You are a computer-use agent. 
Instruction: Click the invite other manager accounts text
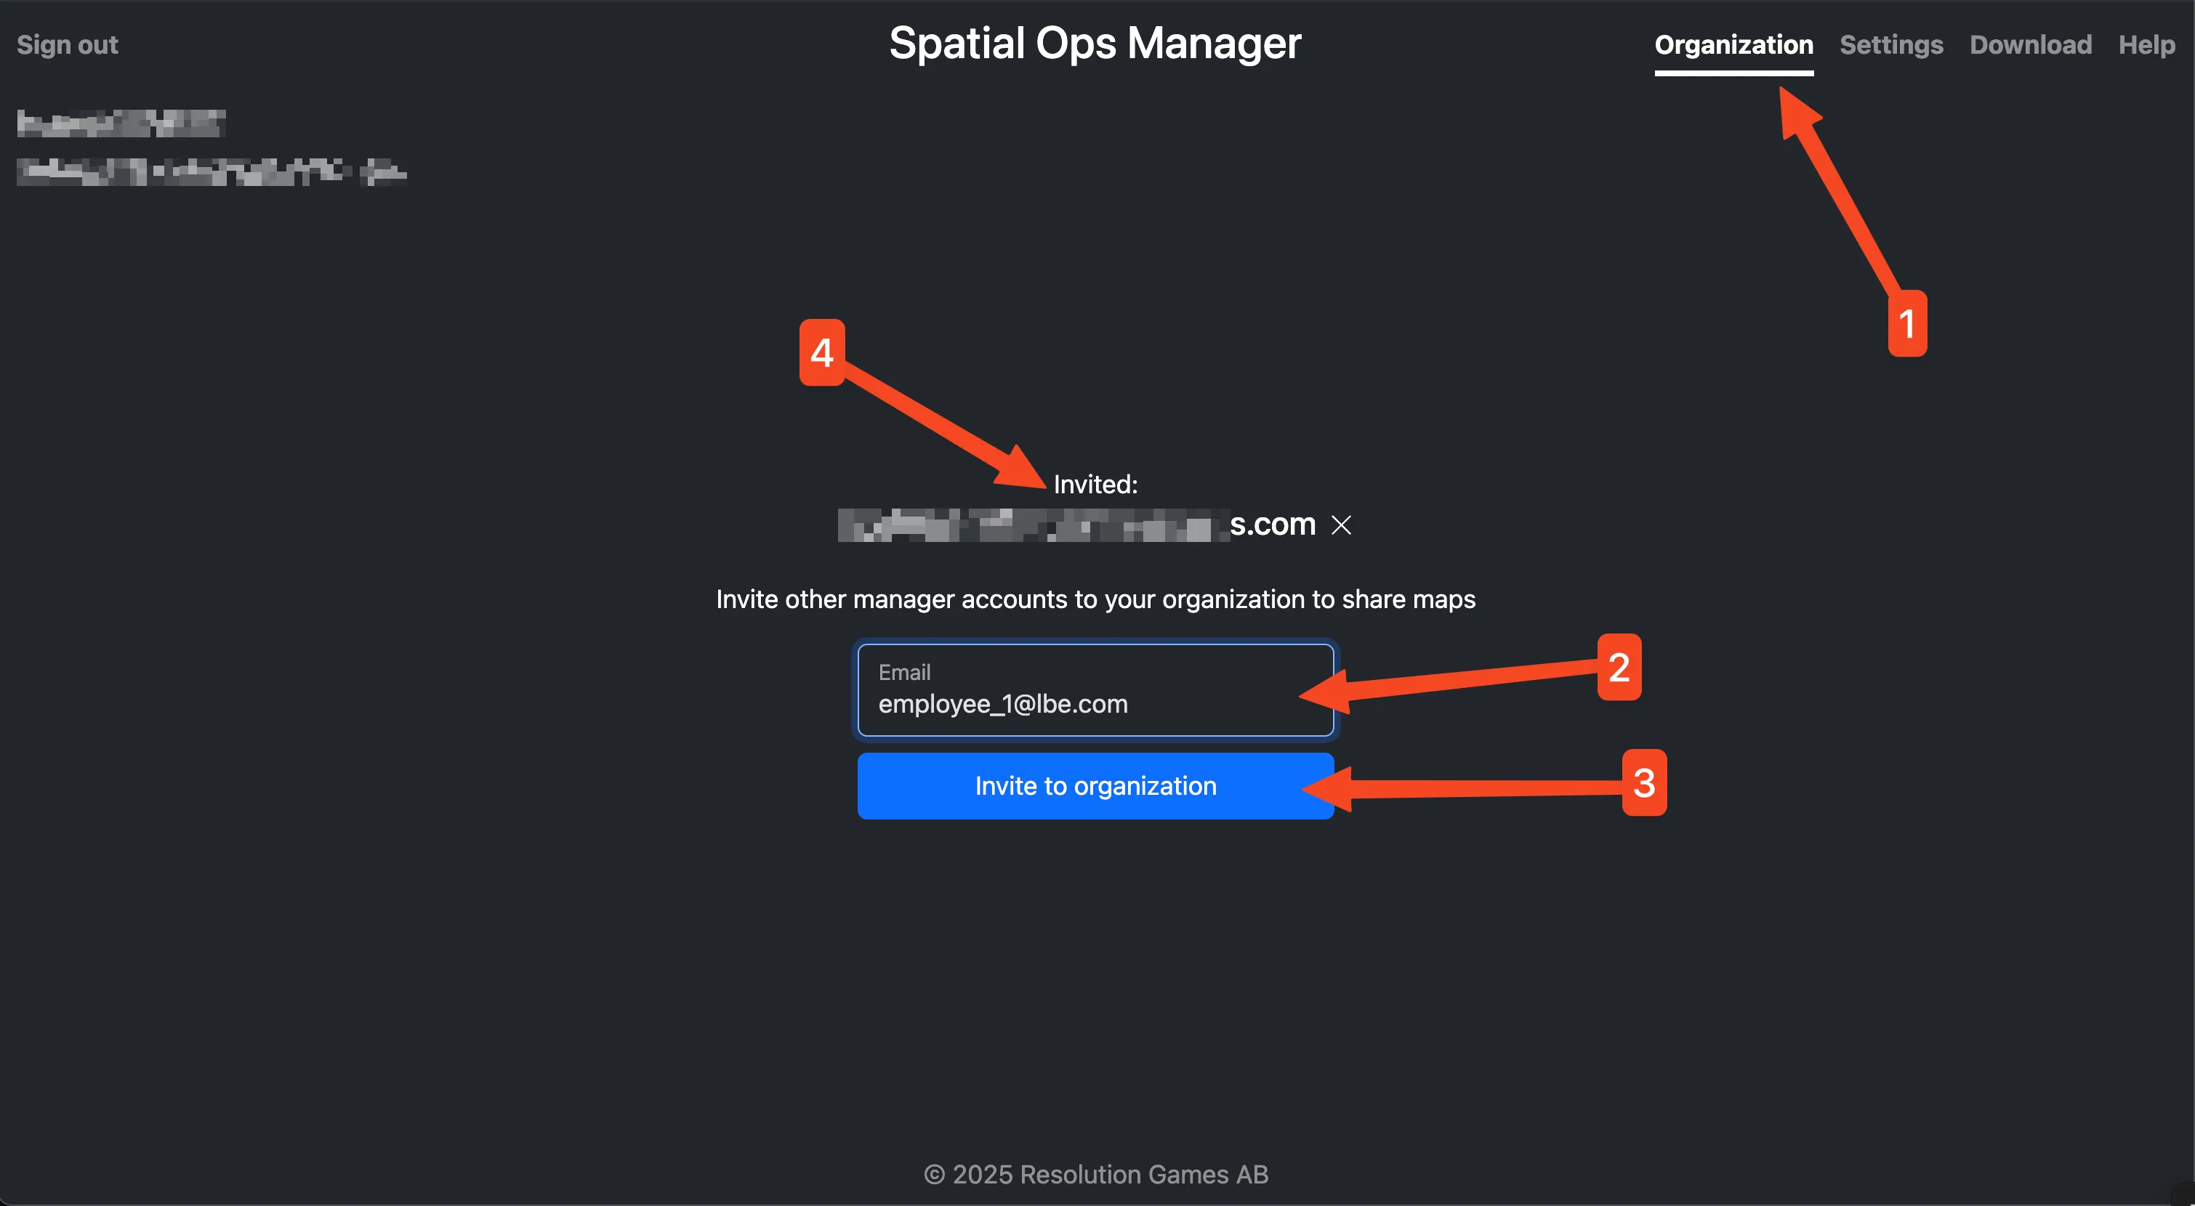coord(1095,599)
